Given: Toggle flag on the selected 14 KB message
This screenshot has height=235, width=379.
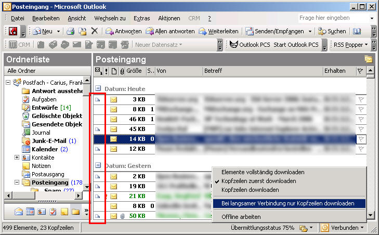Looking at the screenshot, I should click(361, 139).
